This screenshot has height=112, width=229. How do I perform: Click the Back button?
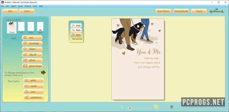[x=10, y=11]
